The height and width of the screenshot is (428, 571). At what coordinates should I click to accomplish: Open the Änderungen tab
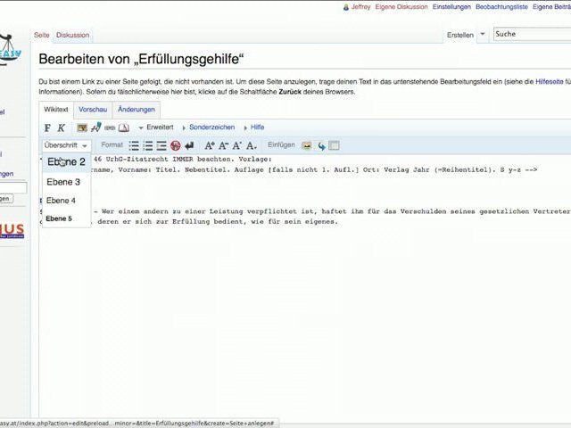(x=136, y=110)
